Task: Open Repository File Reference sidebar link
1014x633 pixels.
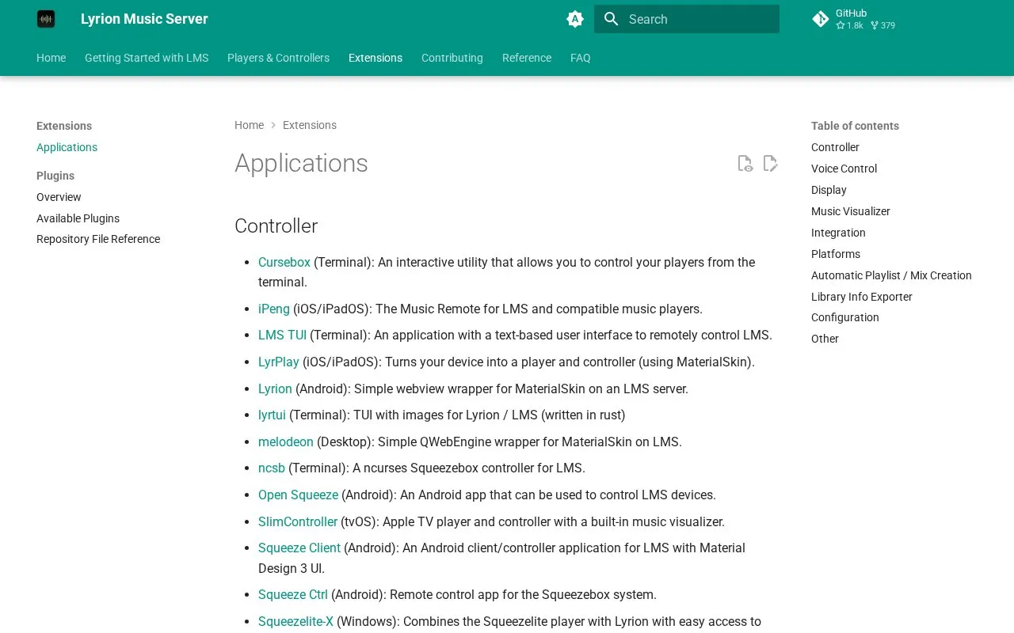Action: point(98,239)
